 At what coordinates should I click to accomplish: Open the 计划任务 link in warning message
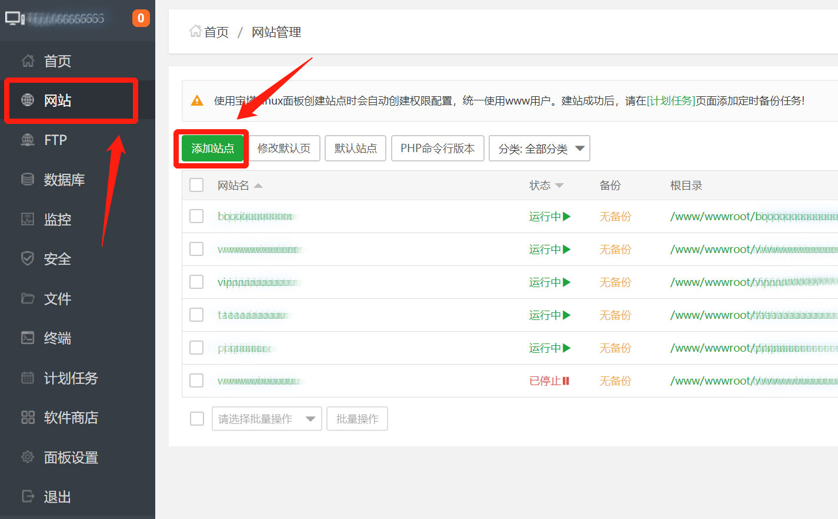[x=671, y=100]
